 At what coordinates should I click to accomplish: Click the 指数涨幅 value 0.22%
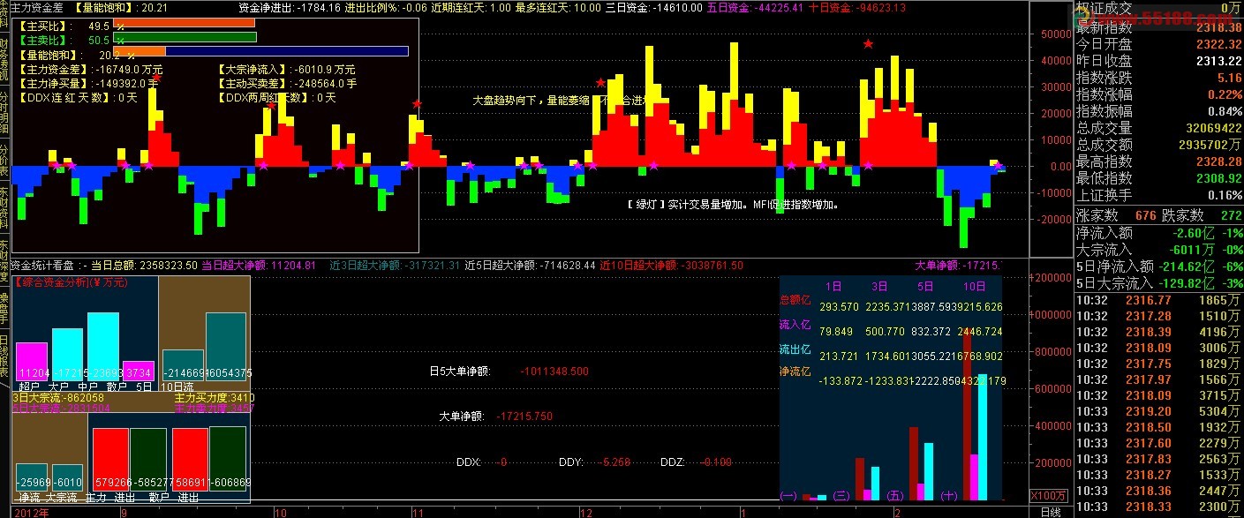point(1224,94)
